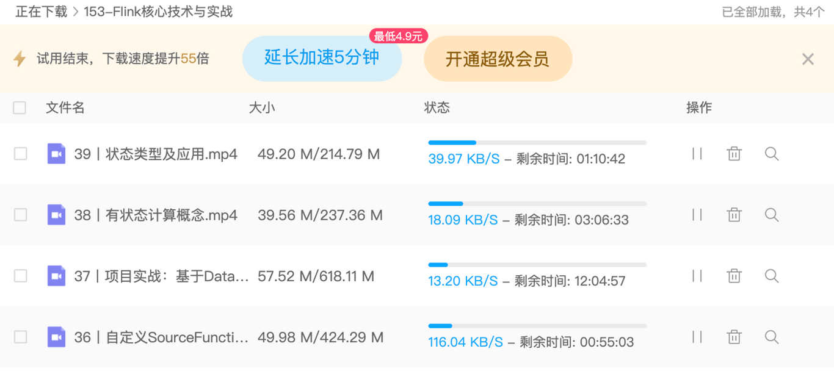This screenshot has height=371, width=834.
Task: Click progress bar of 38 有状态计算概念.mp4
Action: tap(537, 204)
